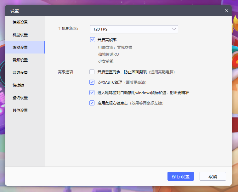
Task: Disable the 开启高帧率 checkbox
Action: click(x=92, y=40)
